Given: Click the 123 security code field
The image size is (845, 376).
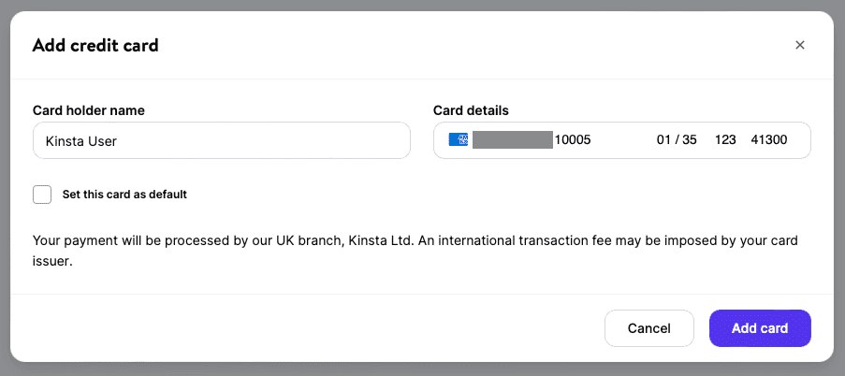Looking at the screenshot, I should pos(725,140).
